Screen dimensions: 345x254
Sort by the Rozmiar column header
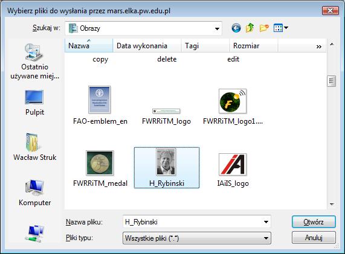[254, 45]
